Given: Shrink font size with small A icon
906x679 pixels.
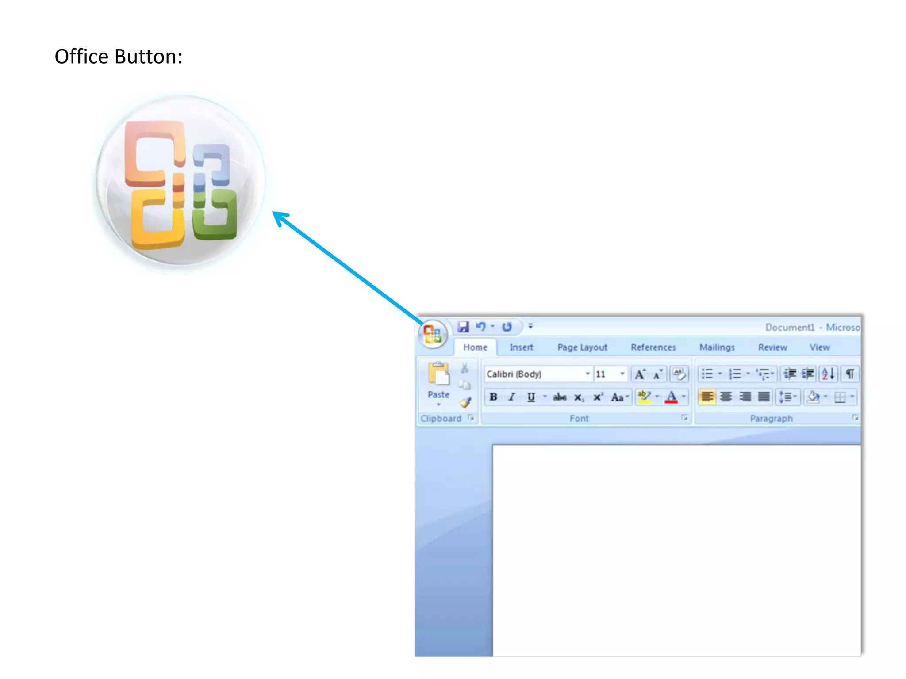Looking at the screenshot, I should [x=657, y=375].
